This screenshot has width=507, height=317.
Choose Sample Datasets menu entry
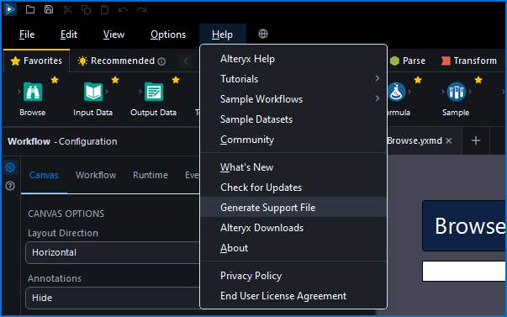coord(293,119)
